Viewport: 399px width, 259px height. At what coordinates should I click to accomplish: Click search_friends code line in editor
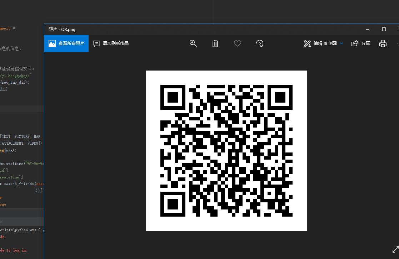(x=22, y=184)
